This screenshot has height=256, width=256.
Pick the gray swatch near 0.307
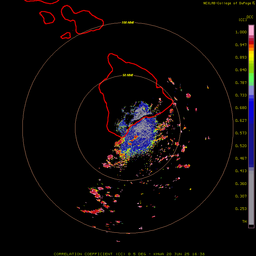coord(251,198)
